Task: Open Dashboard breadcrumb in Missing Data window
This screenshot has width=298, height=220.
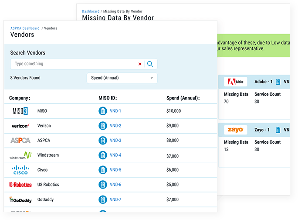Action: pyautogui.click(x=91, y=11)
